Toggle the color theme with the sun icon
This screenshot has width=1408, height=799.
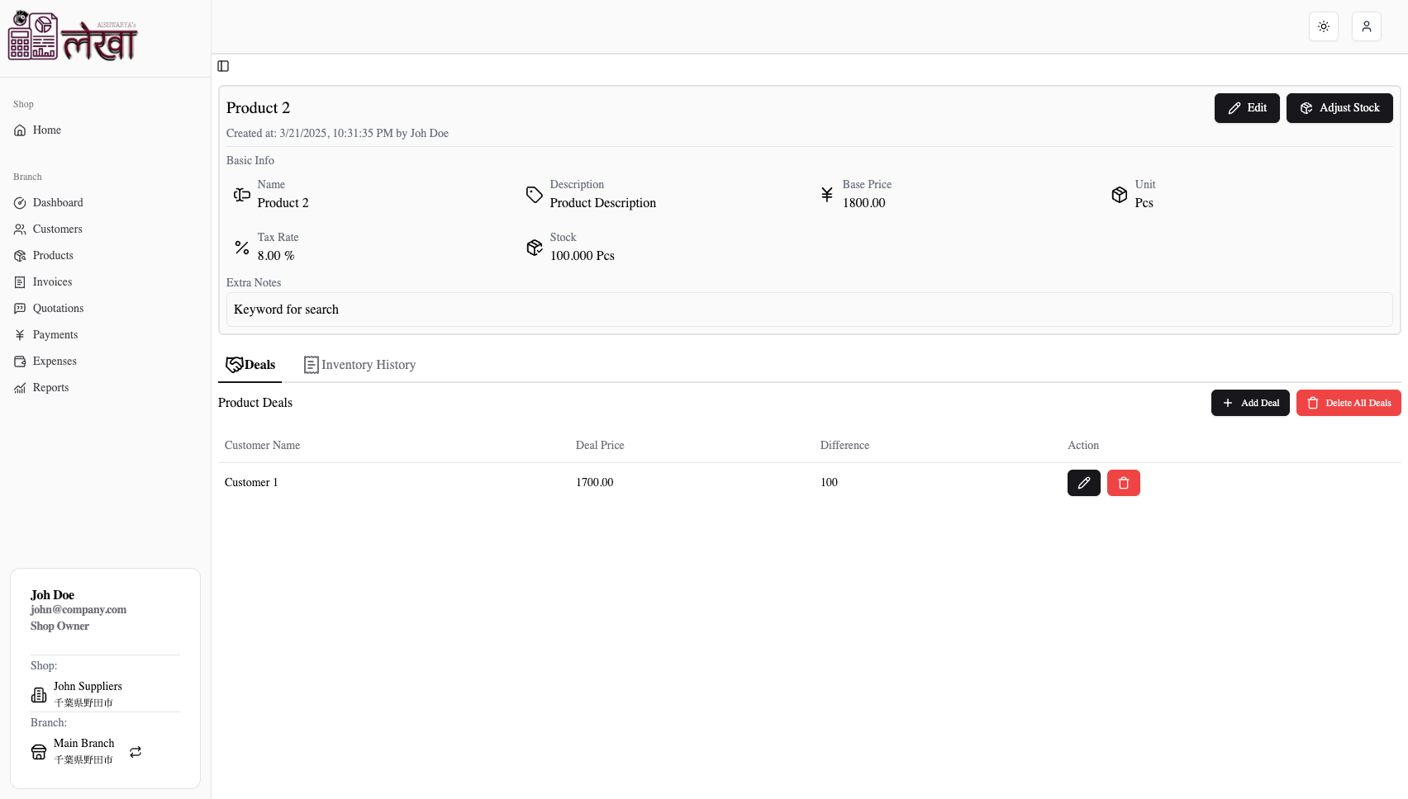1323,26
